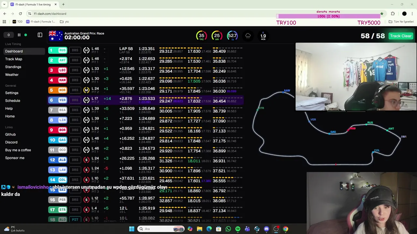Click the DRS indicator for OCO
This screenshot has height=234, width=417.
[75, 150]
